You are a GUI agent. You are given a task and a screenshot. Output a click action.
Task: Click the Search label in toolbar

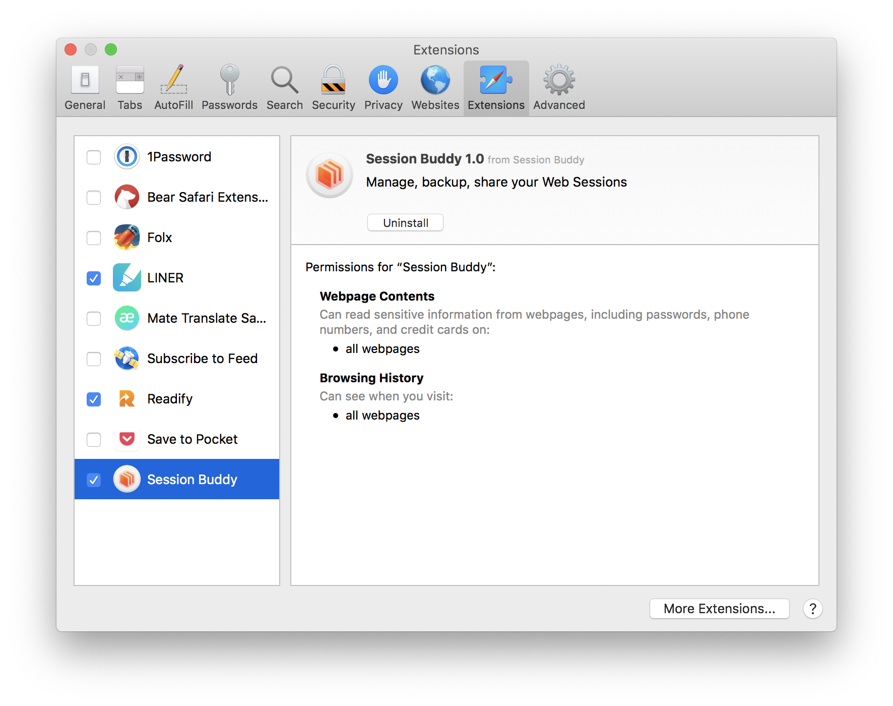click(285, 105)
